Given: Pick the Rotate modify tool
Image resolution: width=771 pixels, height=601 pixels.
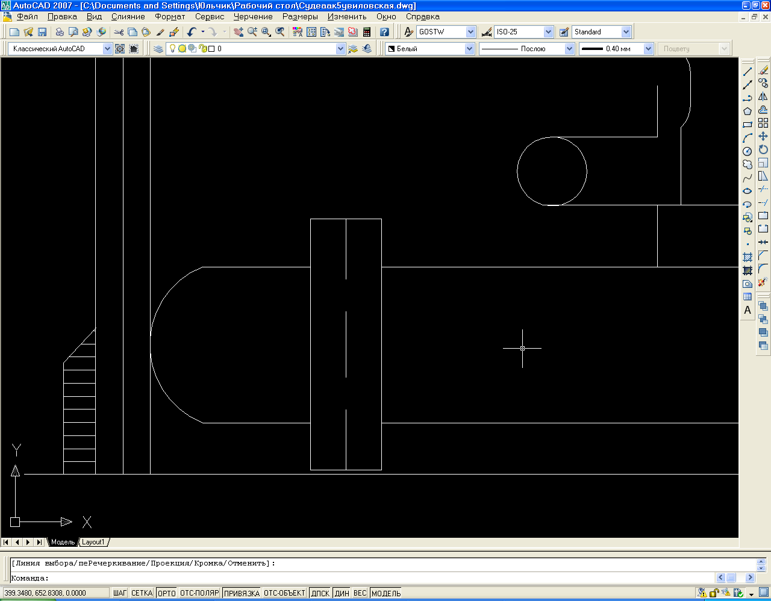Looking at the screenshot, I should [763, 149].
